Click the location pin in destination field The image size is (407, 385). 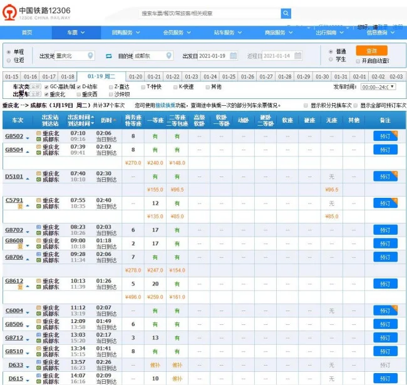pos(169,56)
